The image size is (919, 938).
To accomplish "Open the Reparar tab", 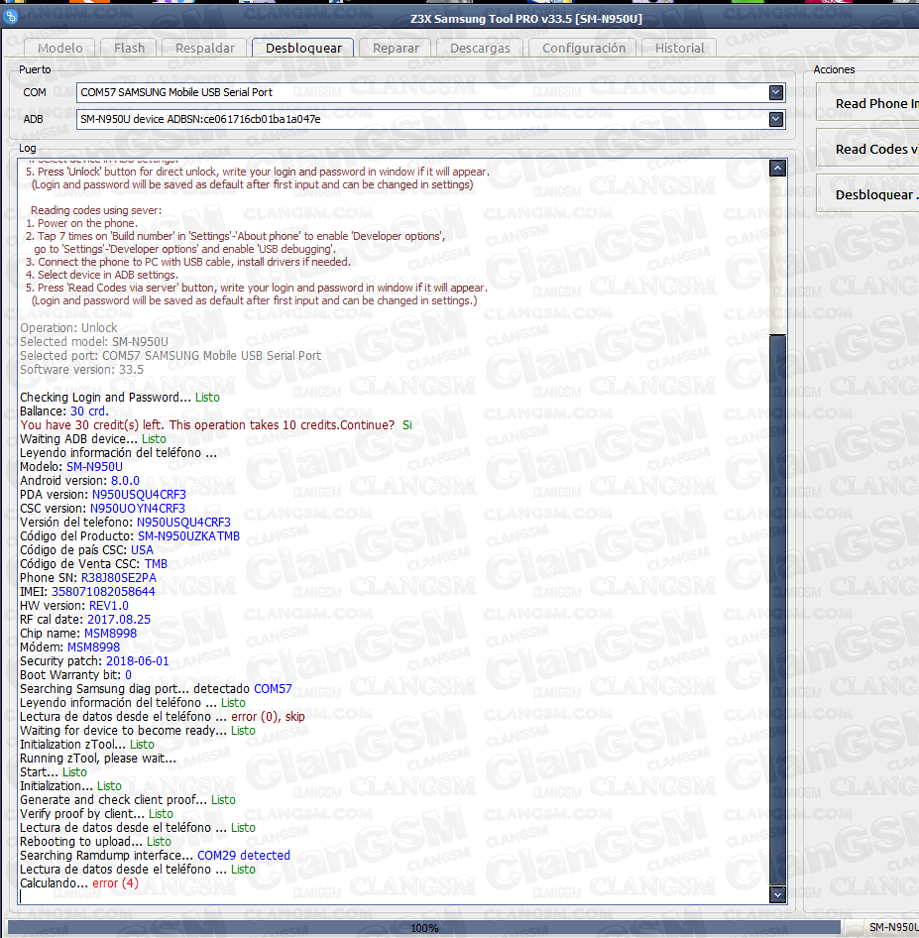I will 396,48.
